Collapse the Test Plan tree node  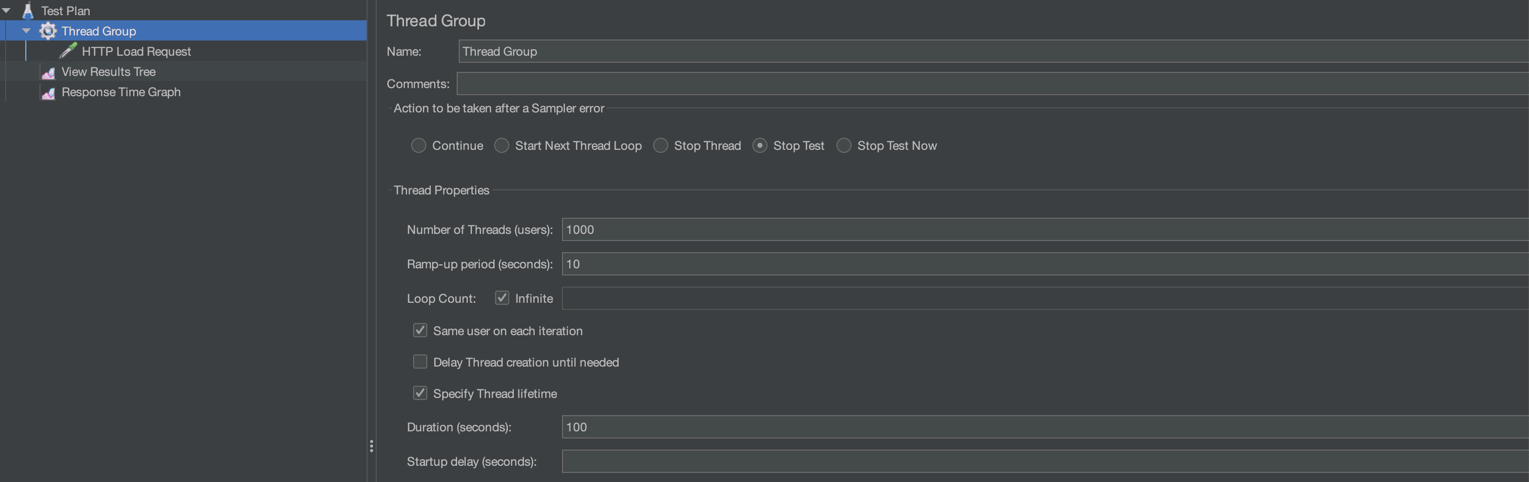[x=7, y=11]
